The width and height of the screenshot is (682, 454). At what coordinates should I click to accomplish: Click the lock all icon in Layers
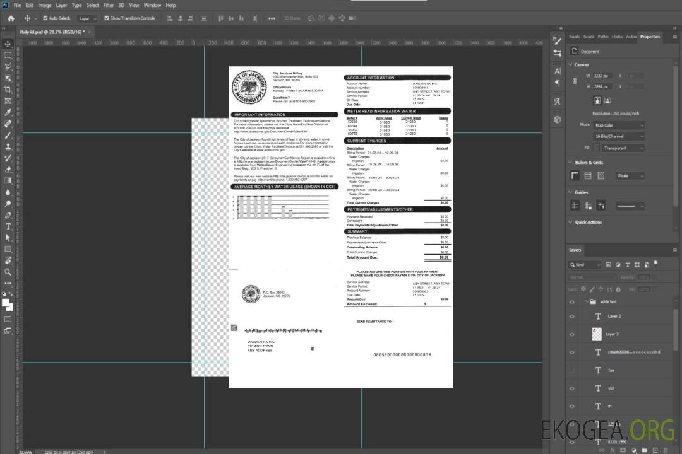point(618,289)
